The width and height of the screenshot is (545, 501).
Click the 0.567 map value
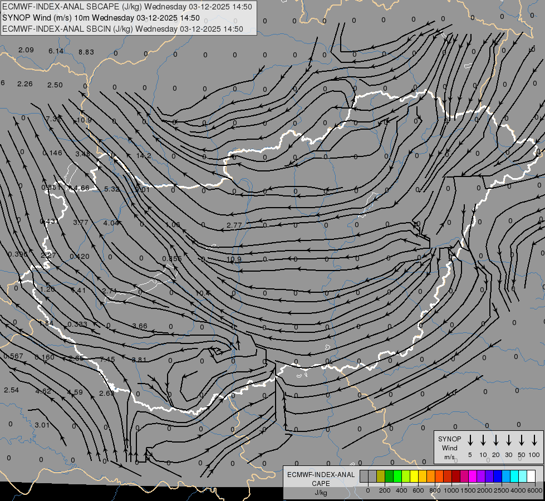pyautogui.click(x=13, y=356)
